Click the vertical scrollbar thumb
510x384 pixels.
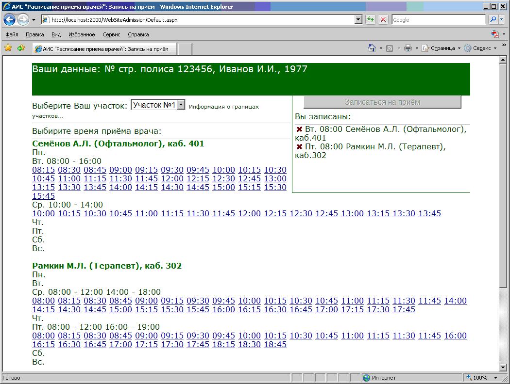click(x=503, y=176)
